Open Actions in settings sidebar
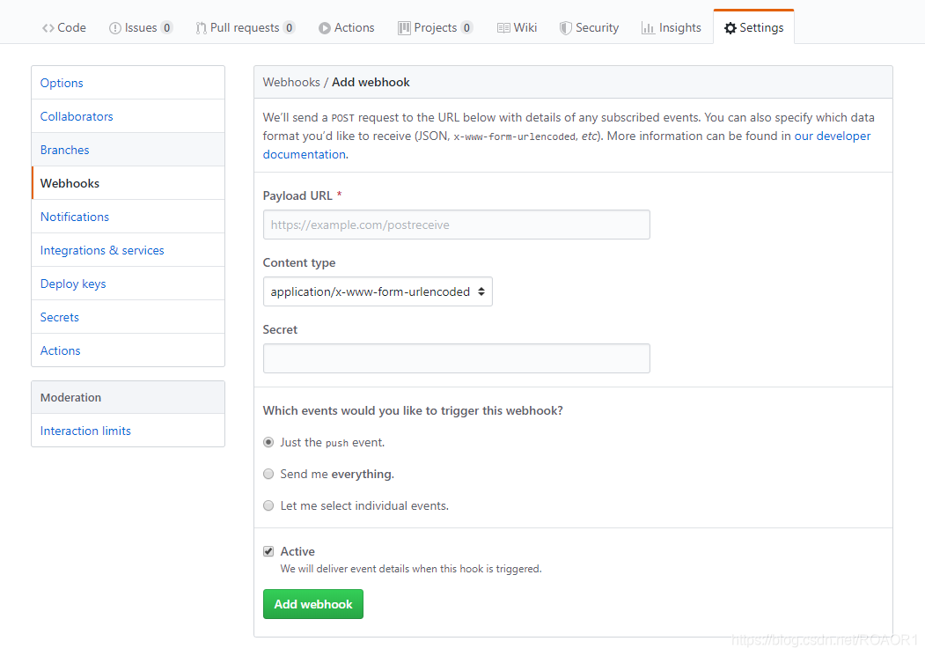The image size is (925, 656). [x=128, y=350]
